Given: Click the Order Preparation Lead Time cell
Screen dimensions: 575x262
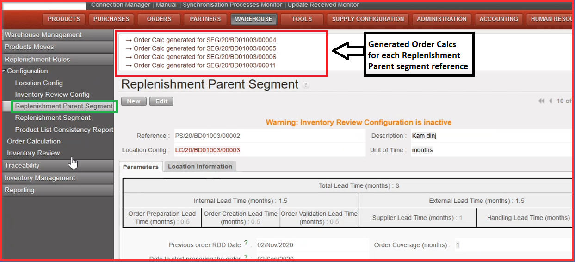Looking at the screenshot, I should (162, 218).
